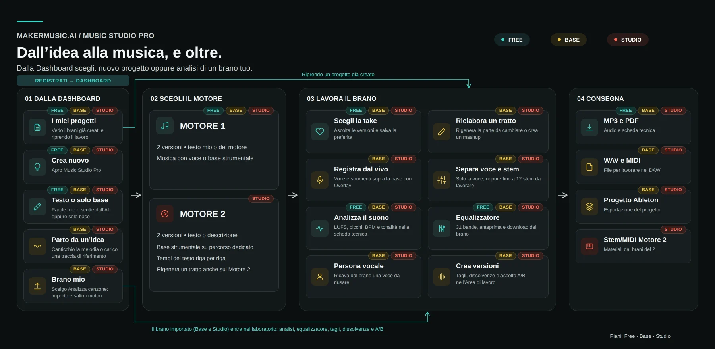Image resolution: width=715 pixels, height=349 pixels.
Task: Open the Crea nuovo card title
Action: tap(70, 160)
